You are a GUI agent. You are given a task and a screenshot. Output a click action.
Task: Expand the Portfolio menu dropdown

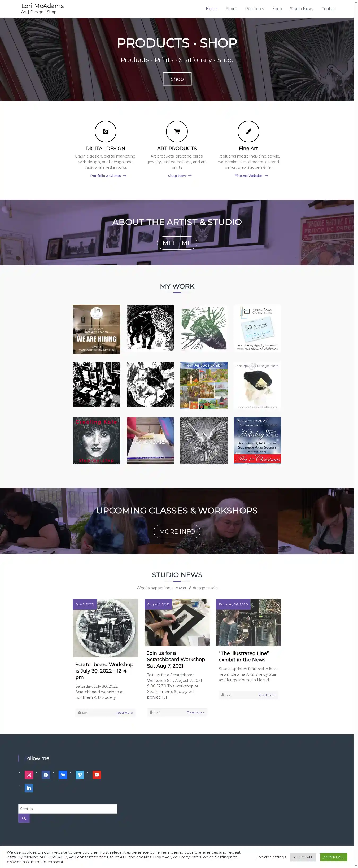tap(255, 9)
